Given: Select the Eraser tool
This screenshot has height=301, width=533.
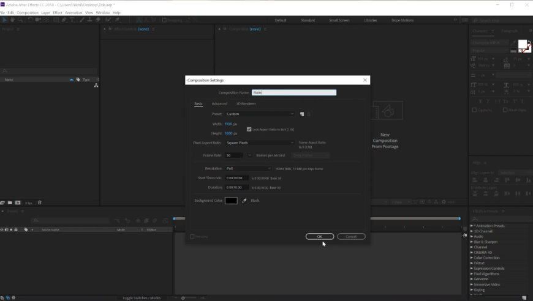Looking at the screenshot, I should (x=98, y=20).
